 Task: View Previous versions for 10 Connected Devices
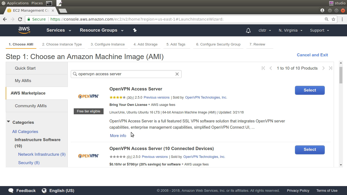pyautogui.click(x=155, y=157)
